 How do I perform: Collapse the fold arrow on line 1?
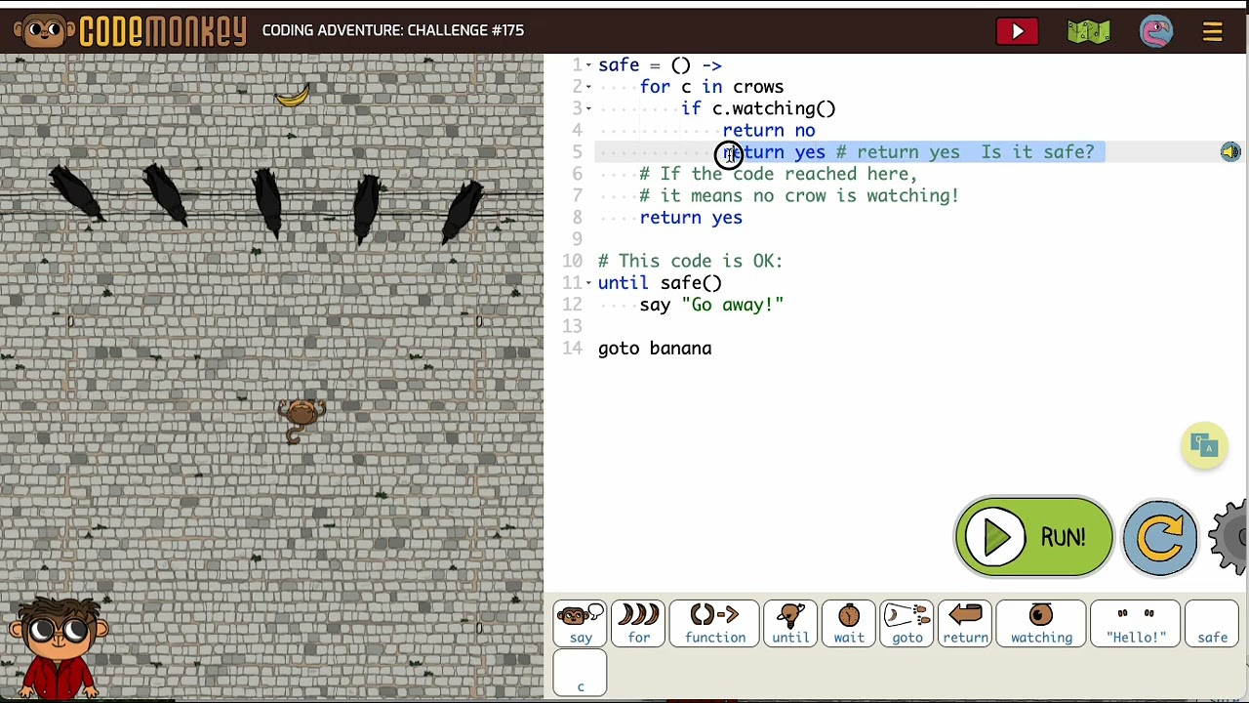click(x=587, y=65)
